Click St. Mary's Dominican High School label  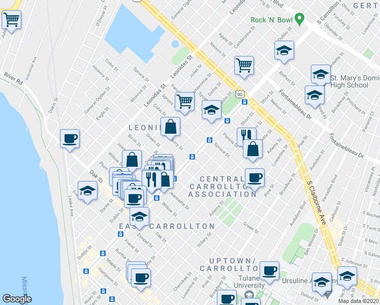(x=355, y=81)
